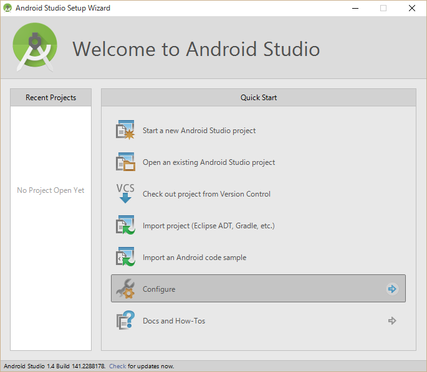Expand Docs and How-Tos with its arrow
The width and height of the screenshot is (427, 372).
pos(392,320)
